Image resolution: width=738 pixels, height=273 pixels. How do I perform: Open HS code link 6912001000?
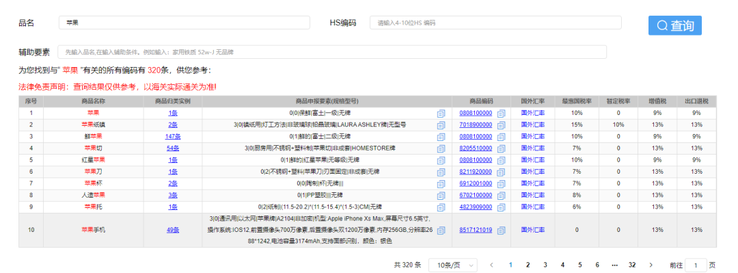(x=476, y=183)
